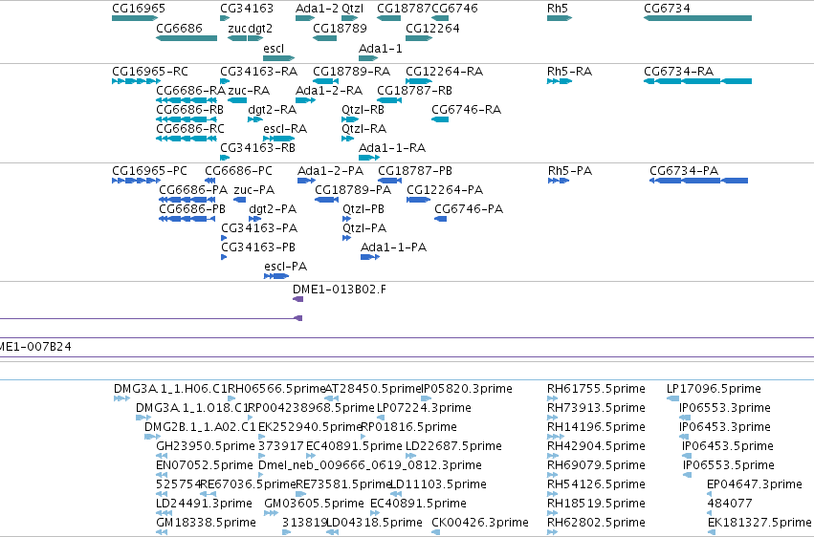Select EST GM18338.5prime

pyautogui.click(x=162, y=532)
